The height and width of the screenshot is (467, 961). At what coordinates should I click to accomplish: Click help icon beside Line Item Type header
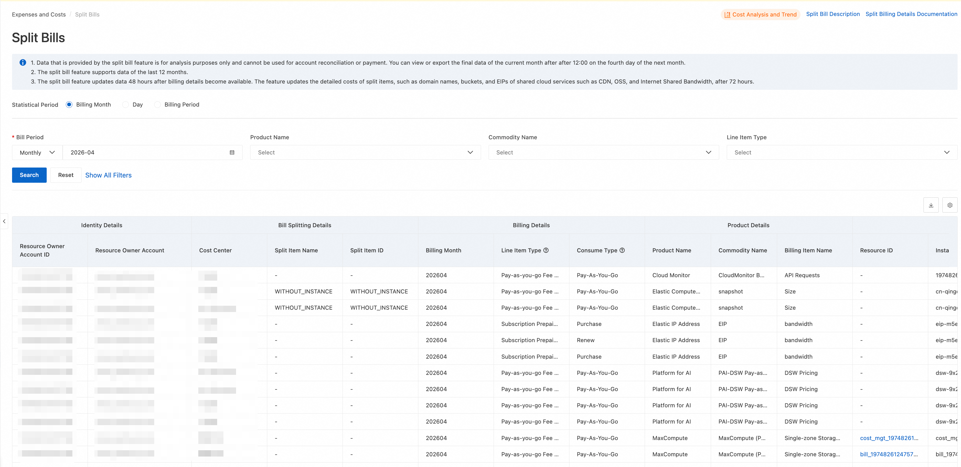click(546, 250)
